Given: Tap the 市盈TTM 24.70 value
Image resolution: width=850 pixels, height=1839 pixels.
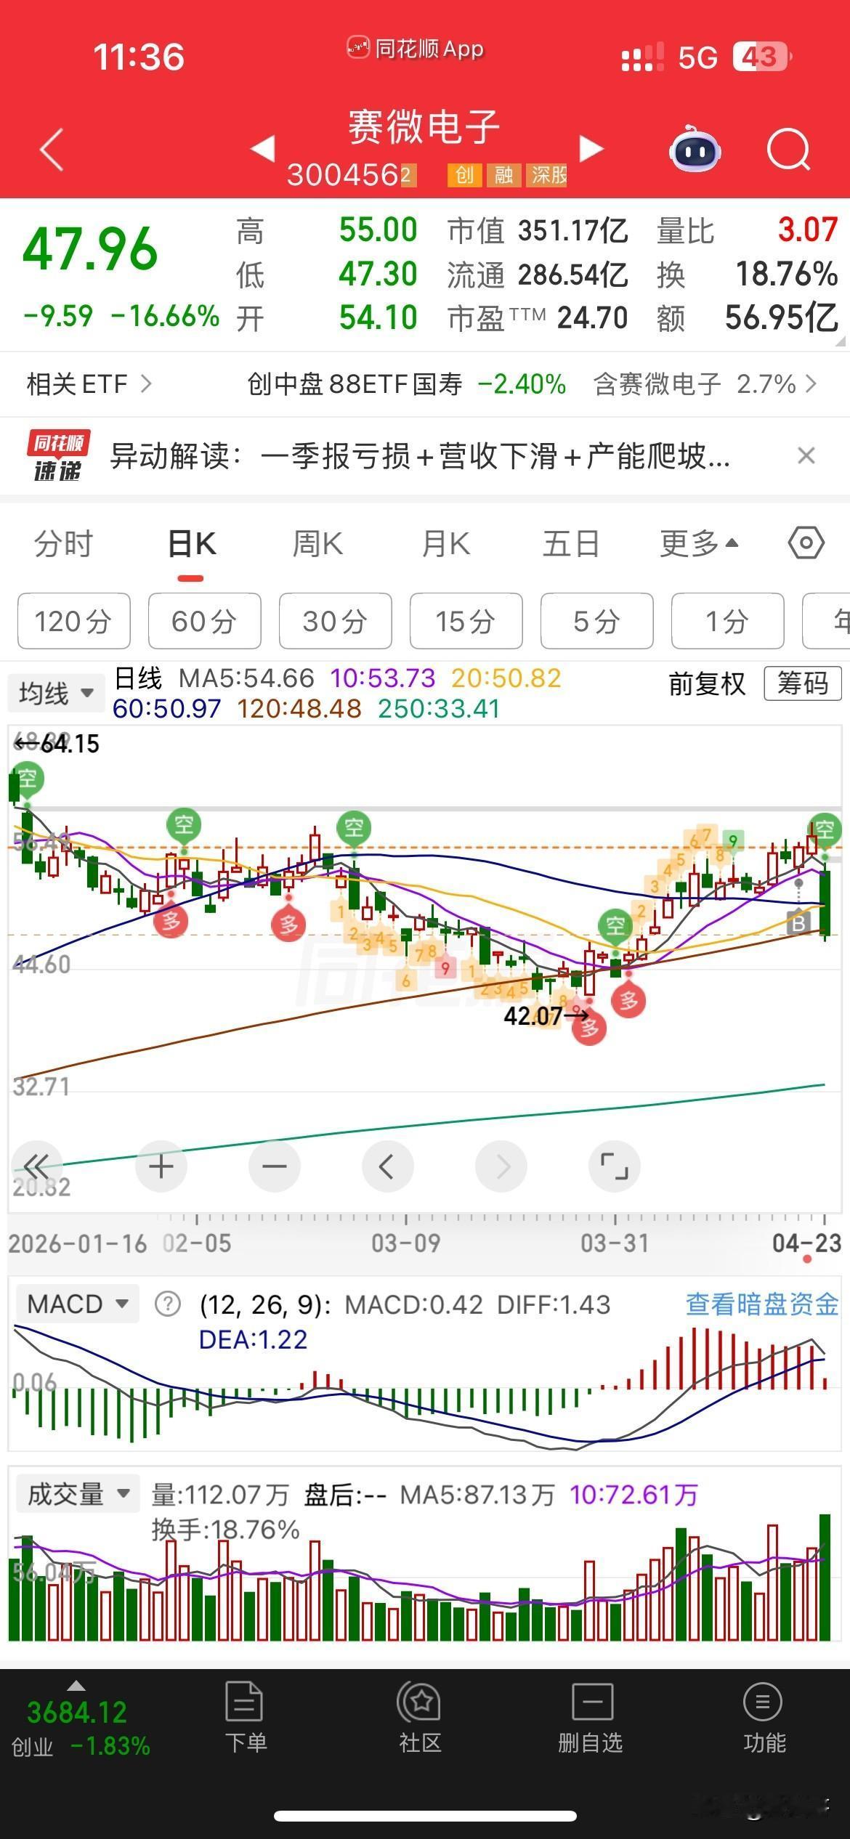Looking at the screenshot, I should point(538,318).
